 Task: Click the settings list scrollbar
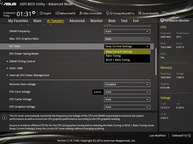[156, 61]
